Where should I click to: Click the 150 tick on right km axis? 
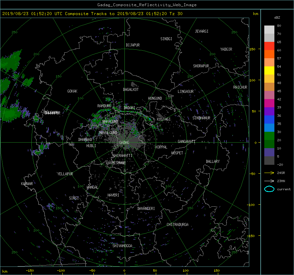click(252, 49)
